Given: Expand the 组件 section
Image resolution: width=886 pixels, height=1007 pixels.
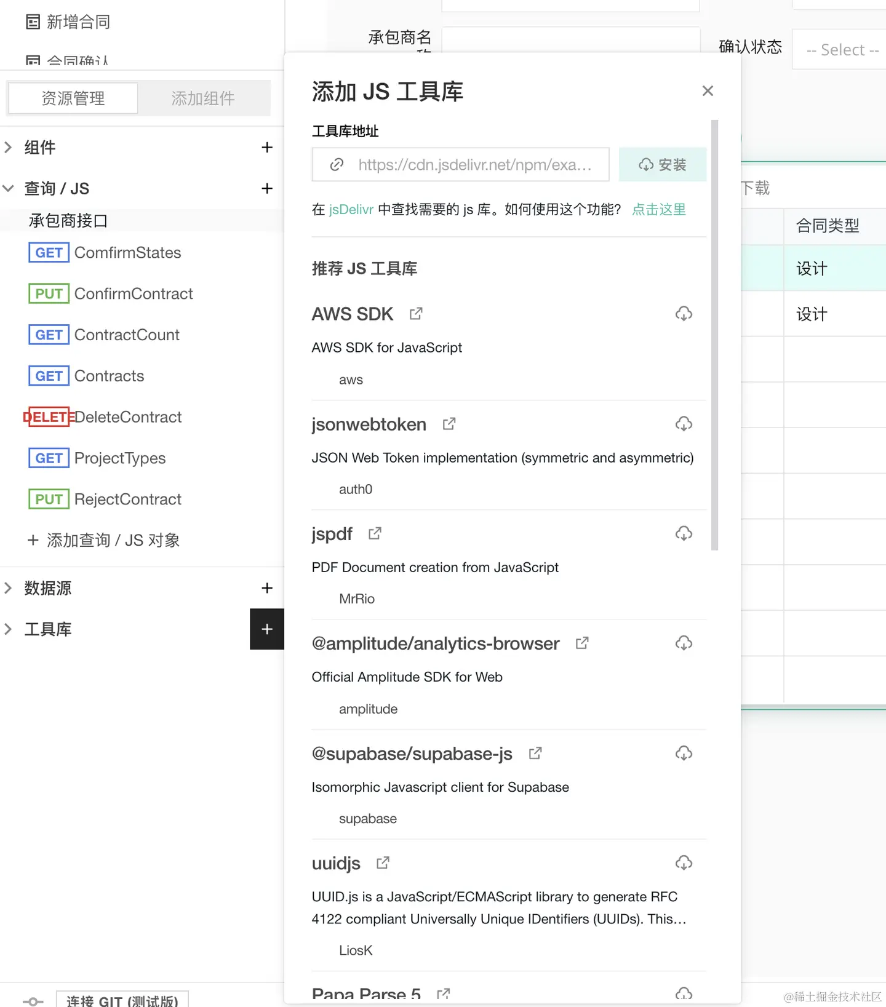Looking at the screenshot, I should click(8, 148).
